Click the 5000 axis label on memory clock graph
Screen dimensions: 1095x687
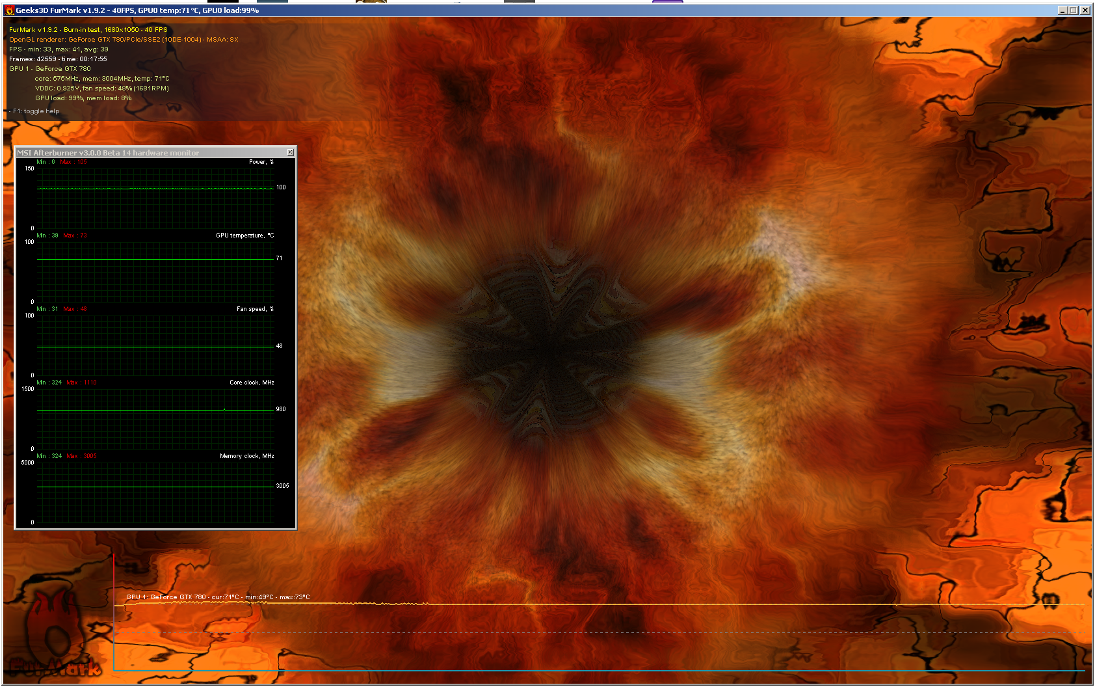tap(28, 463)
